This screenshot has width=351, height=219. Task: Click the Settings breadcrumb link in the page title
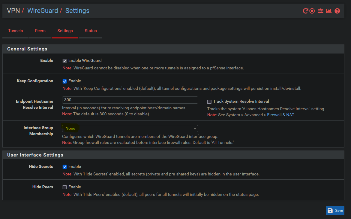tap(77, 11)
